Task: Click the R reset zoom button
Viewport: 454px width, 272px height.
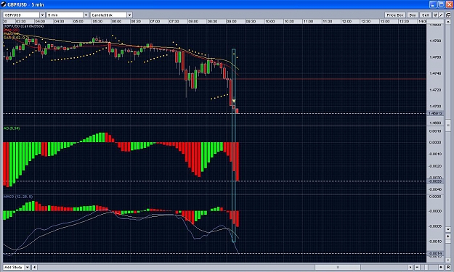Action: (448, 267)
